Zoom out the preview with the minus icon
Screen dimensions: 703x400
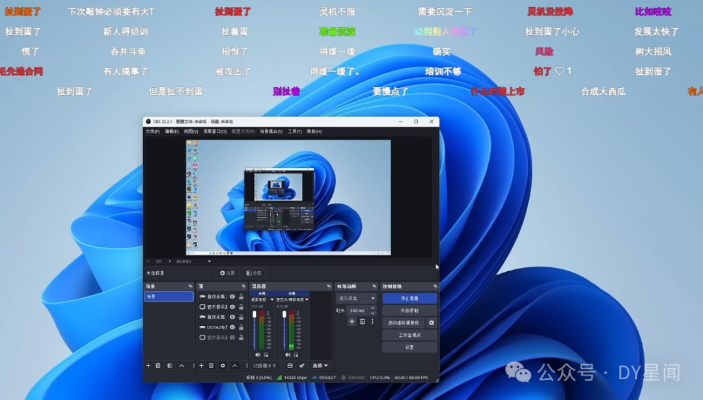pyautogui.click(x=148, y=261)
